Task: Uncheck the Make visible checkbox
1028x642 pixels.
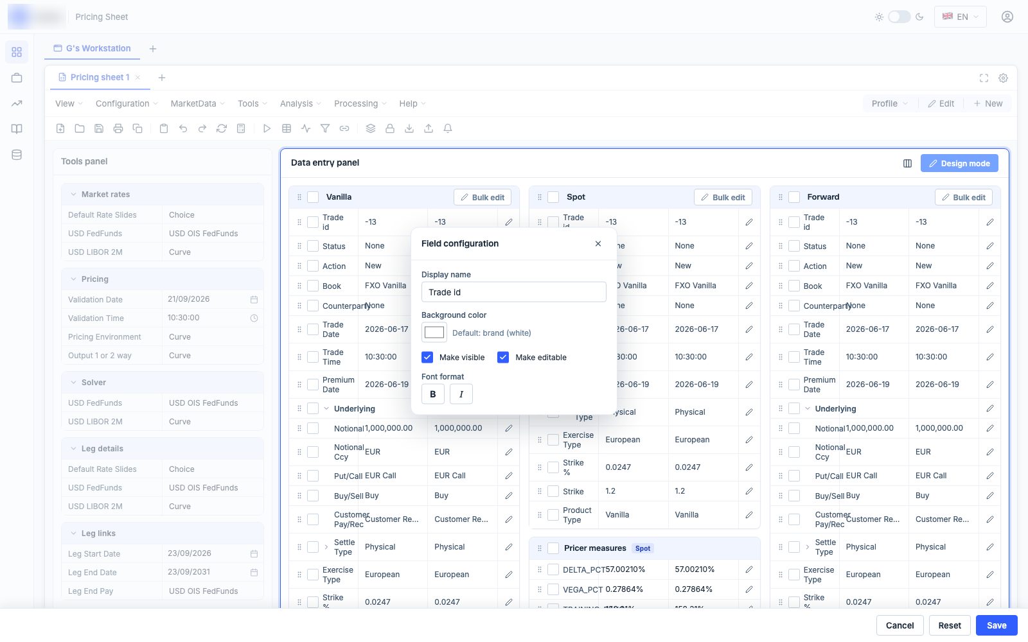Action: pos(427,357)
